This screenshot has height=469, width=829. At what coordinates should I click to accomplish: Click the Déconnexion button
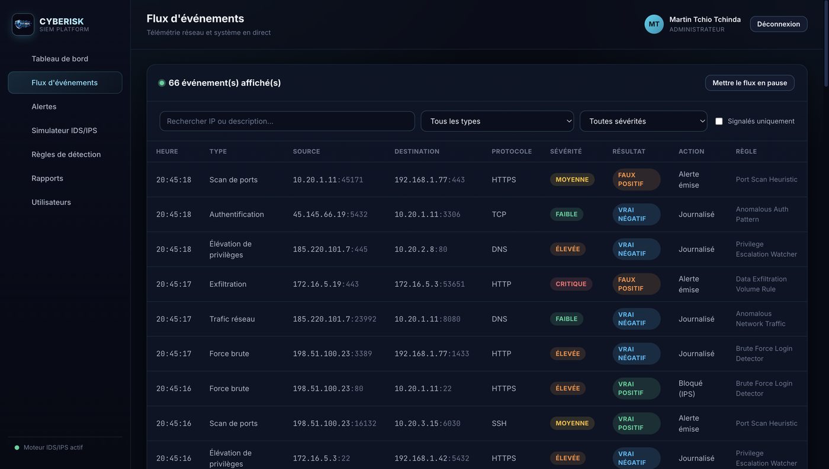point(778,24)
